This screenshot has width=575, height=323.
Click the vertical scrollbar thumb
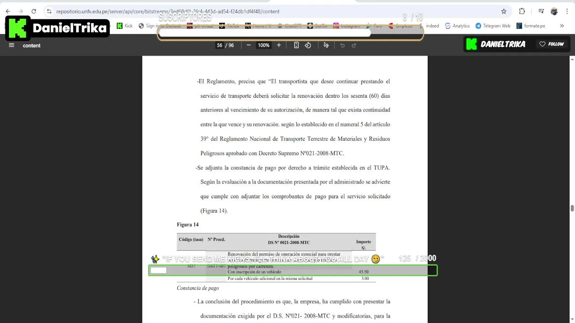tap(572, 208)
